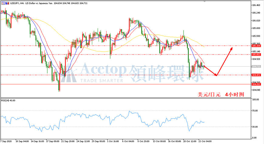
Task: Click the 30.00 RSI level label
Action: 255,127
